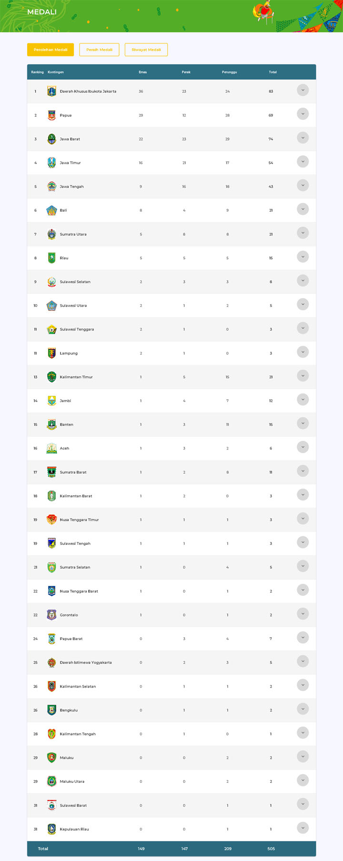Click the Sumatra Utara contingent name
The image size is (343, 861).
[73, 234]
